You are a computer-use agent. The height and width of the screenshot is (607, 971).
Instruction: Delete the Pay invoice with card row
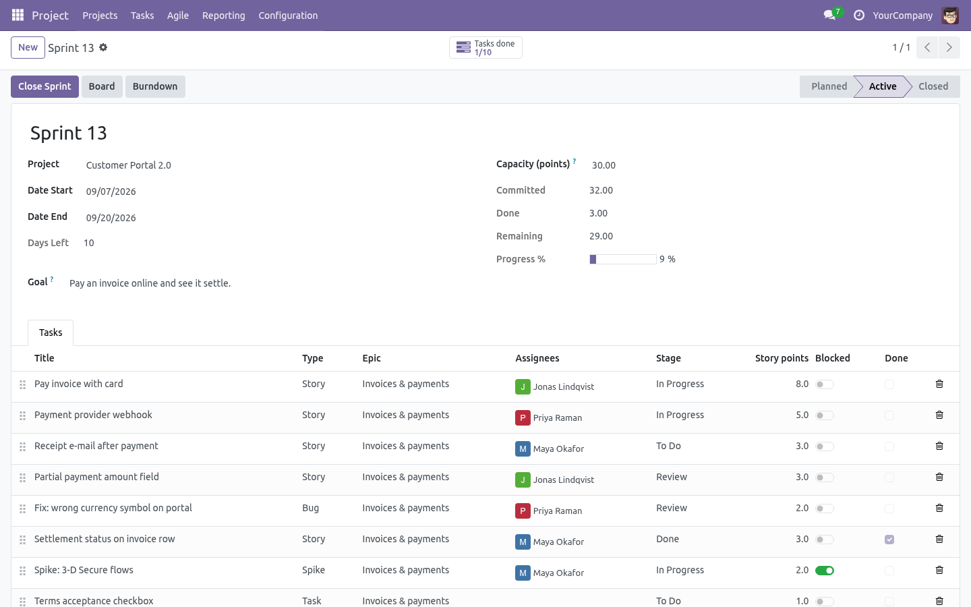[x=939, y=384]
